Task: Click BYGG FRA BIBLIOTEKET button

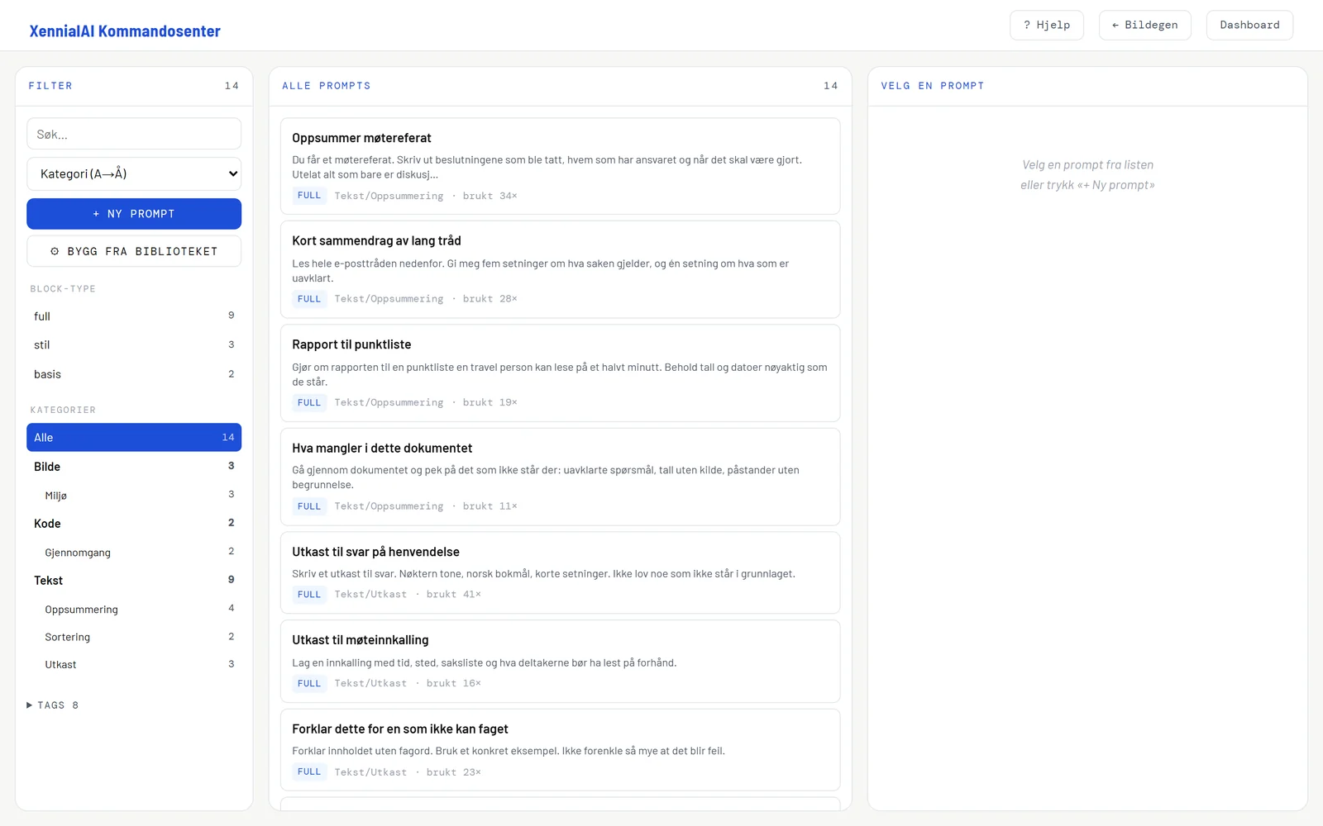Action: click(x=134, y=251)
